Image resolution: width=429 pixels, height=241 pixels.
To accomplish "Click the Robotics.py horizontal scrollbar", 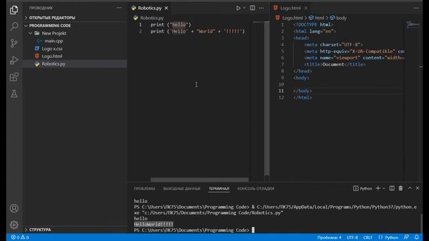I will pos(200,179).
